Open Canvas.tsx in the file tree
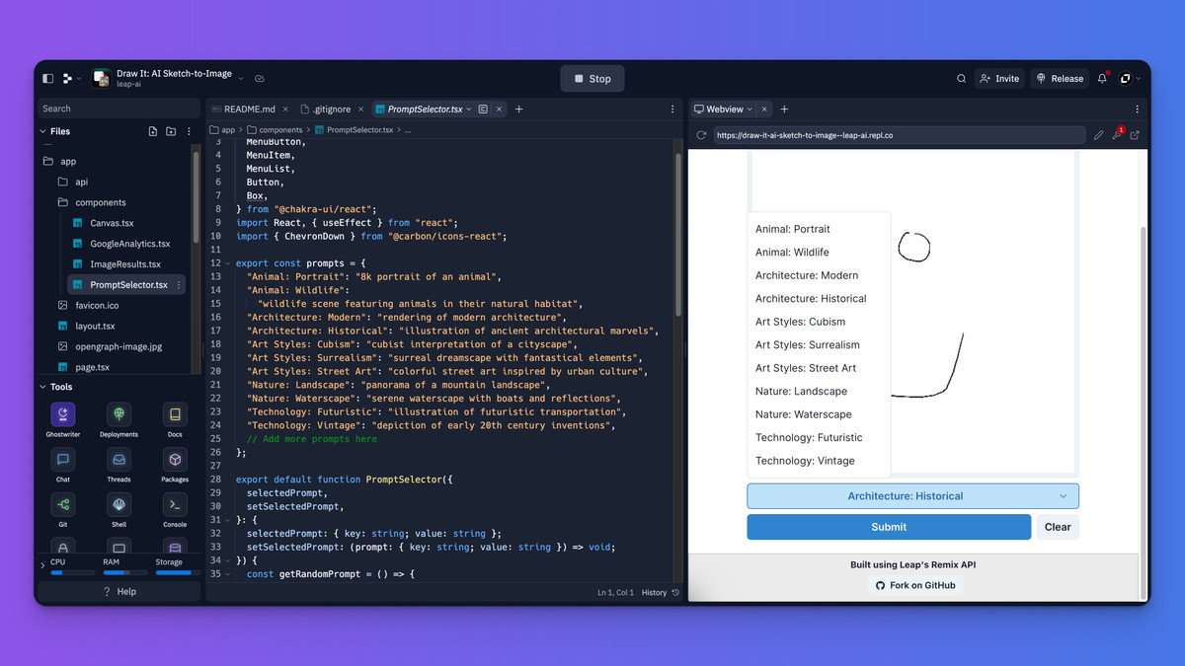1185x666 pixels. (112, 223)
